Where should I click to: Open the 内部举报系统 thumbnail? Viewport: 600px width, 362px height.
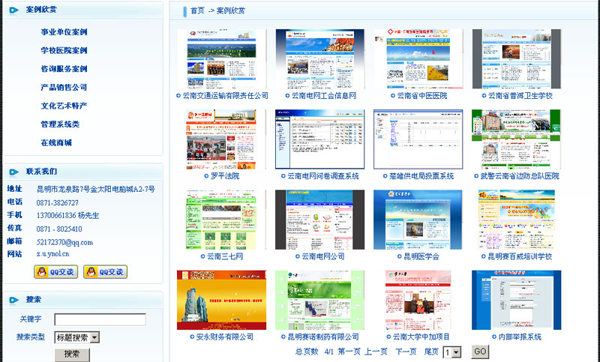pyautogui.click(x=515, y=300)
